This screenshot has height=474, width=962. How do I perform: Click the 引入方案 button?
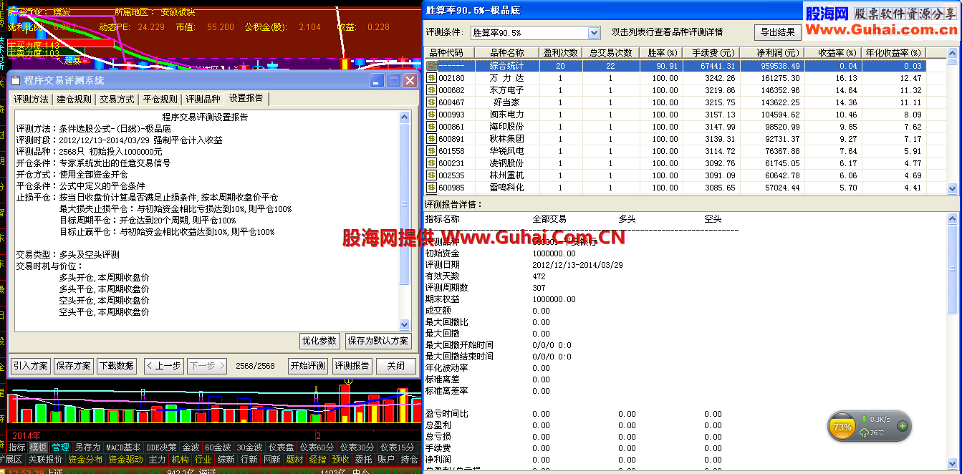coord(30,366)
